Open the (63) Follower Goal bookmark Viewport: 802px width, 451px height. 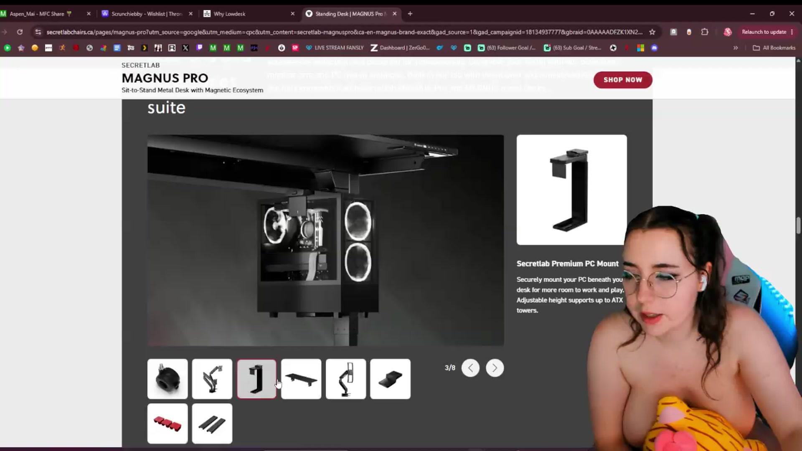click(x=506, y=48)
